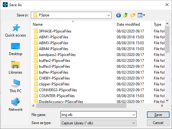The height and width of the screenshot is (129, 172).
Task: Select Desktop in the places sidebar
Action: [15, 49]
